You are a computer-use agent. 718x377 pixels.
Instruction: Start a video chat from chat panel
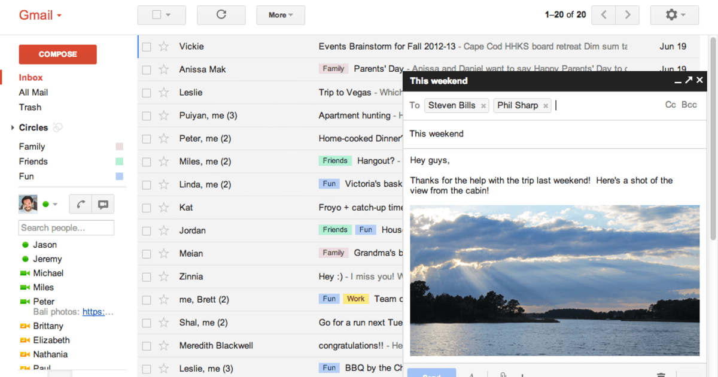pyautogui.click(x=103, y=204)
